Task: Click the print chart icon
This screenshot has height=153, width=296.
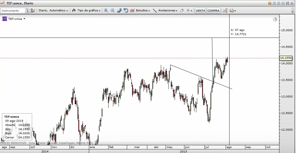Action: point(231,10)
